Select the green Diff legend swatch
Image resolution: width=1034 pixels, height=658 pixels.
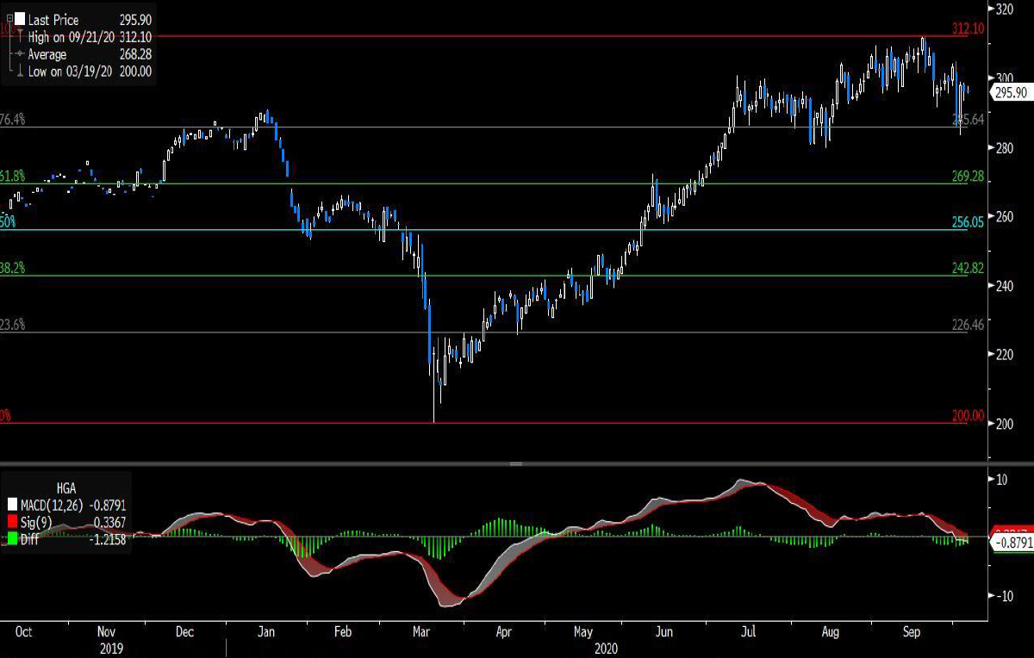click(12, 538)
